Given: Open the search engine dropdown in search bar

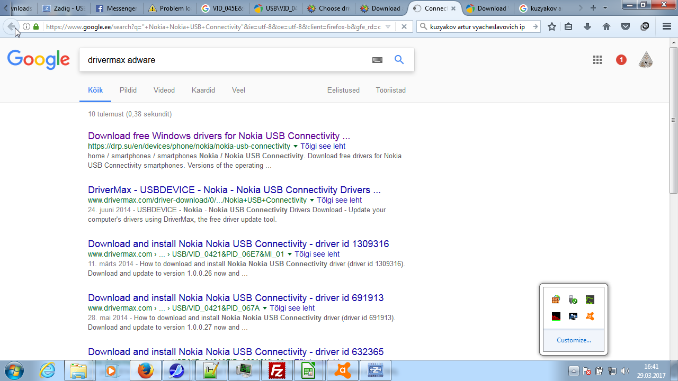Looking at the screenshot, I should coord(424,26).
